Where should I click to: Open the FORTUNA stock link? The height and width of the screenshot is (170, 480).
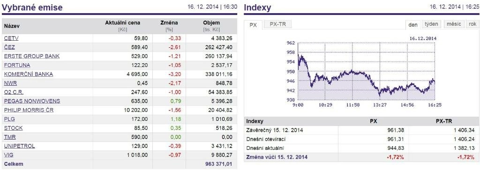[x=17, y=65]
